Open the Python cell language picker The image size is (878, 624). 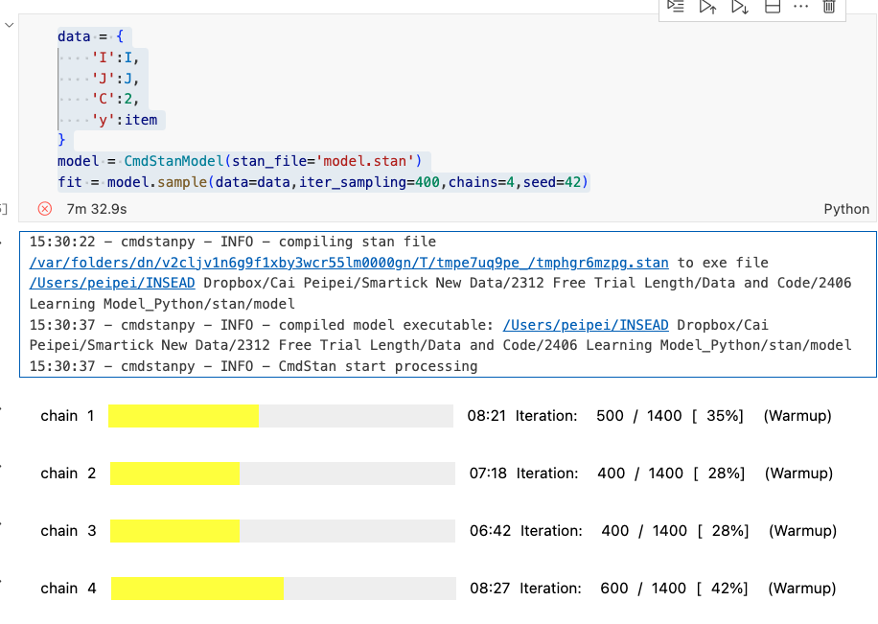pyautogui.click(x=845, y=209)
